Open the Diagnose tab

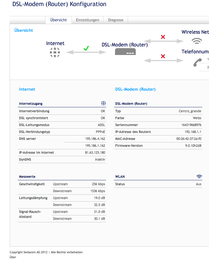pos(116,20)
